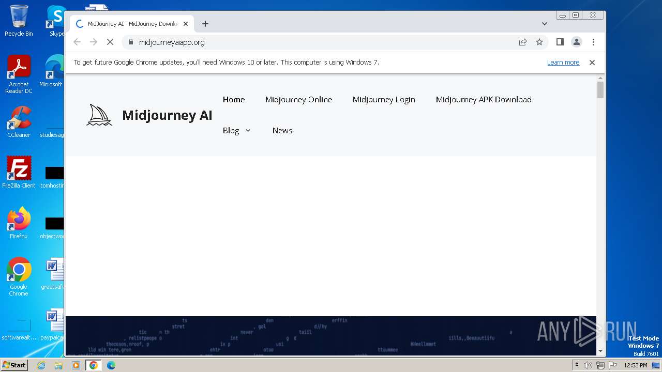The height and width of the screenshot is (372, 662).
Task: Click the Learn more link
Action: 563,63
